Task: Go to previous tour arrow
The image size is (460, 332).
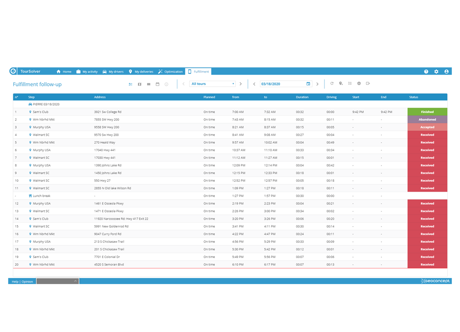Action: (x=184, y=84)
